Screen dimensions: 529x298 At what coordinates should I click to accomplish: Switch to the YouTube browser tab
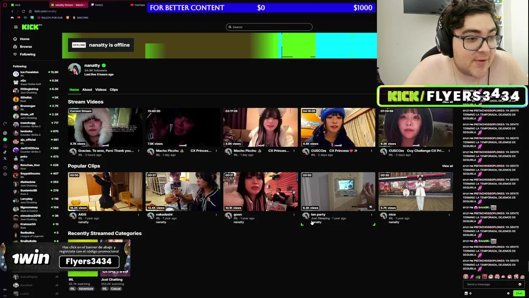[138, 5]
